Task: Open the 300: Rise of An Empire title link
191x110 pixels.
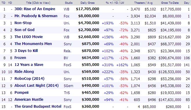Action: [35, 9]
